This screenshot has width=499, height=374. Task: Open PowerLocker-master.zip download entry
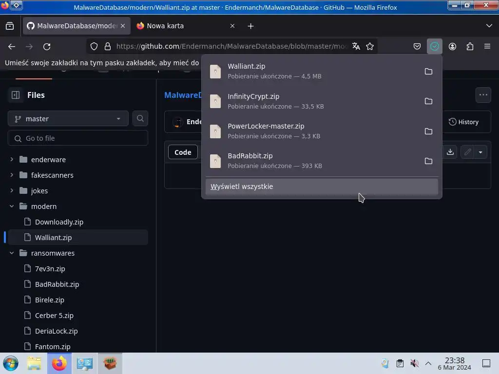312,131
